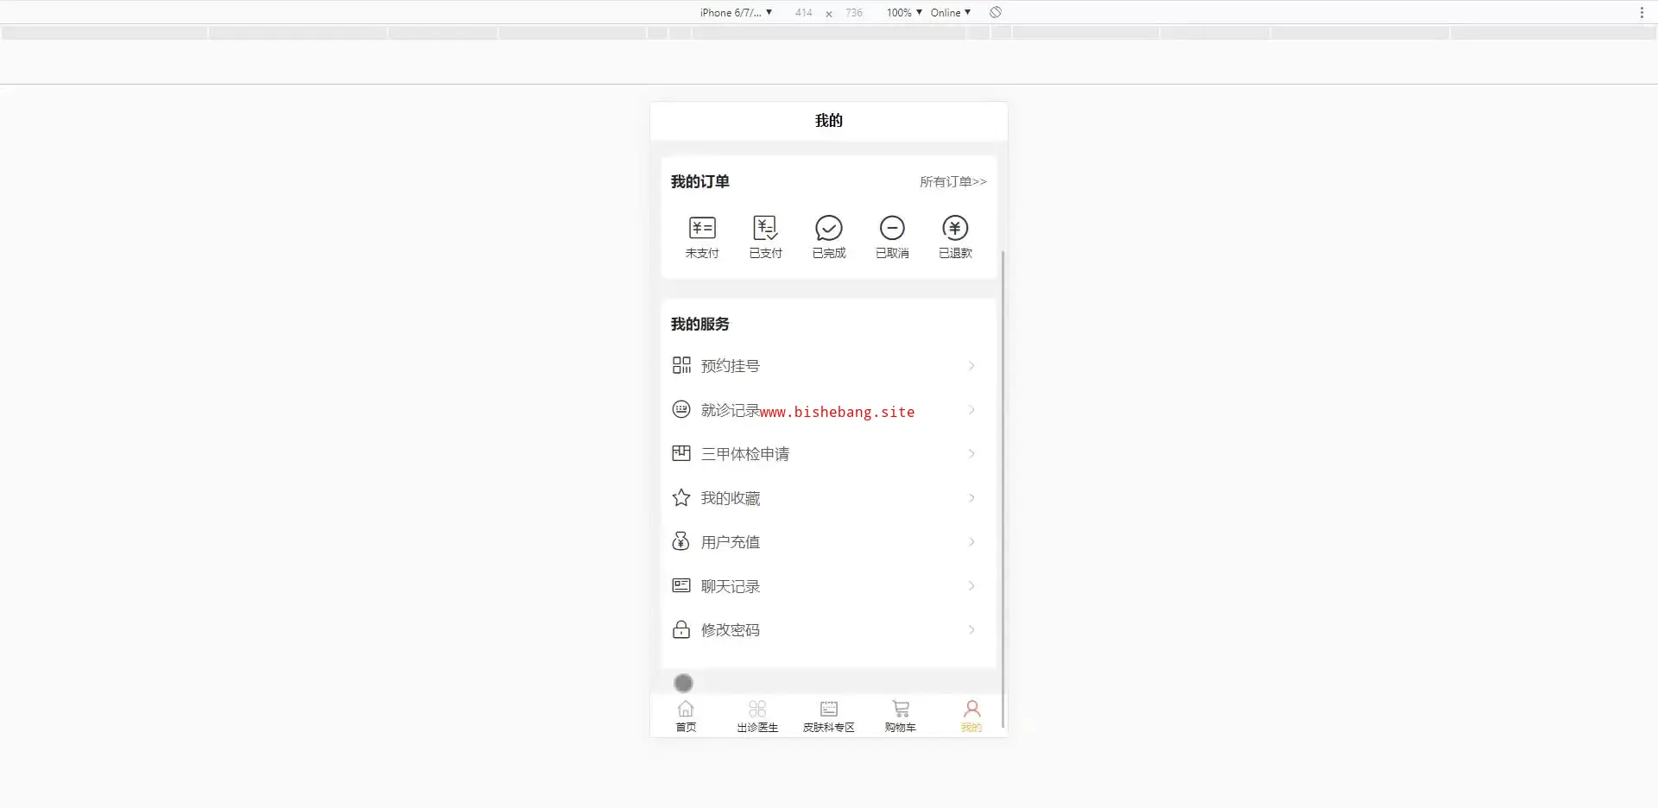Open the 100% zoom dropdown
Screen dimensions: 1658x808
[904, 12]
